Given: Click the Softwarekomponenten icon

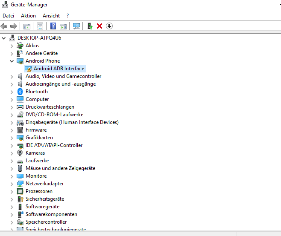Looking at the screenshot, I should (x=20, y=214).
